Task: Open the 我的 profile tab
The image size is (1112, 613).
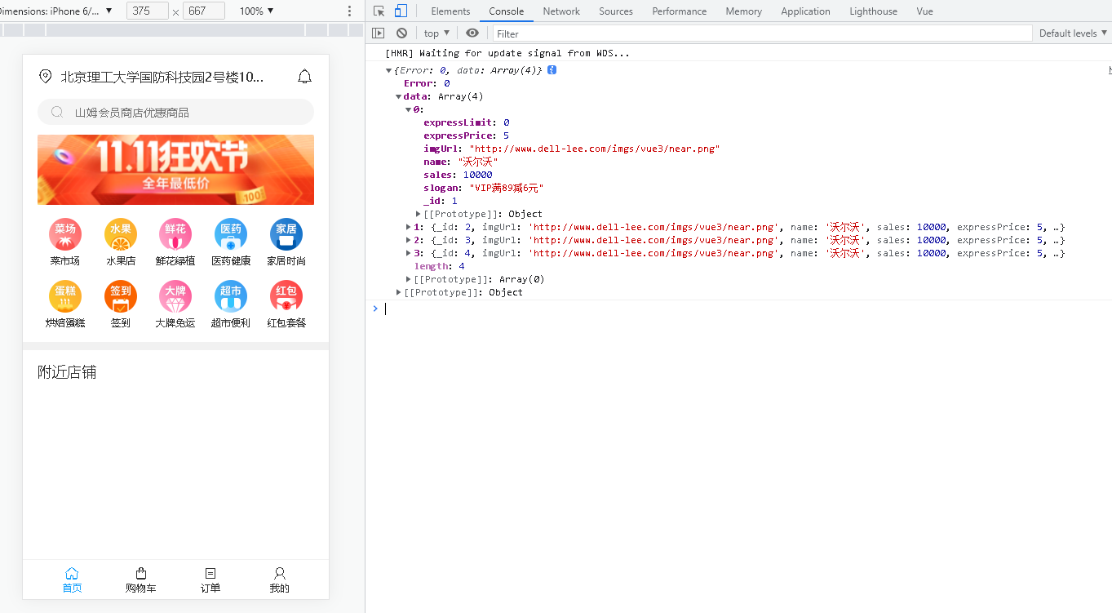Action: (279, 580)
